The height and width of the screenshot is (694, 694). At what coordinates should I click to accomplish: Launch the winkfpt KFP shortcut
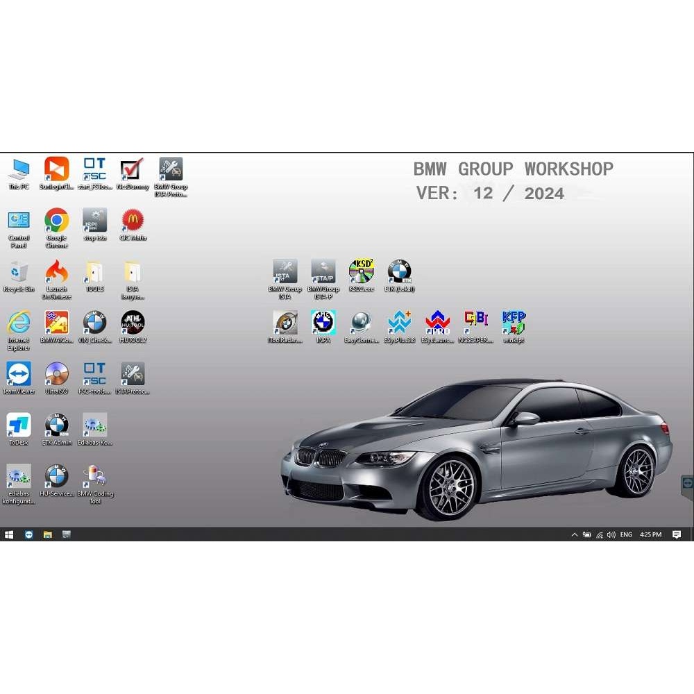pos(514,327)
